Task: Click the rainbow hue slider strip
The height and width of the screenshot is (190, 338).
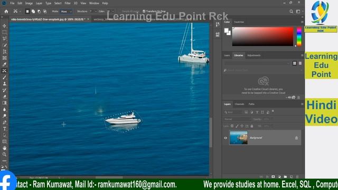Action: (299, 36)
